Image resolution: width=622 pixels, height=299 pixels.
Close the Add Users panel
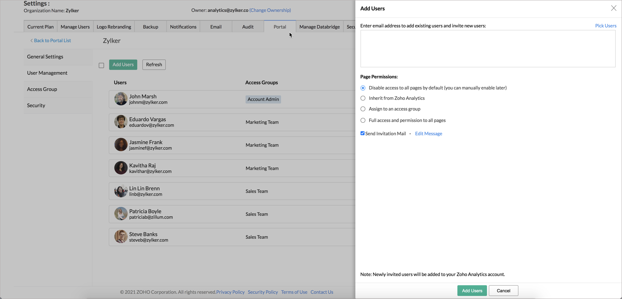click(x=613, y=8)
